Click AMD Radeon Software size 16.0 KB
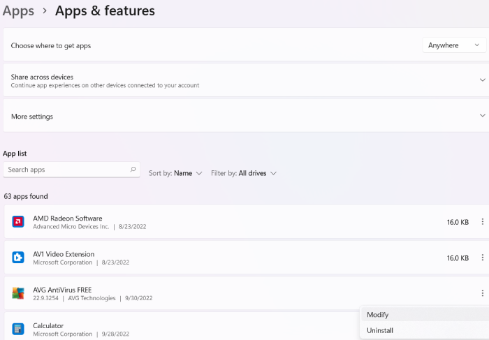Screen dimensions: 489x340 tap(458, 222)
